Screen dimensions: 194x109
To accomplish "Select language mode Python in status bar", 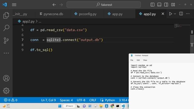I will tap(110, 100).
